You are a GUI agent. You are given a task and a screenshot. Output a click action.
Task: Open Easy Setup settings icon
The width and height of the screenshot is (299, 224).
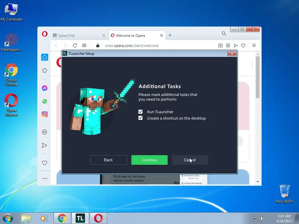[x=254, y=45]
